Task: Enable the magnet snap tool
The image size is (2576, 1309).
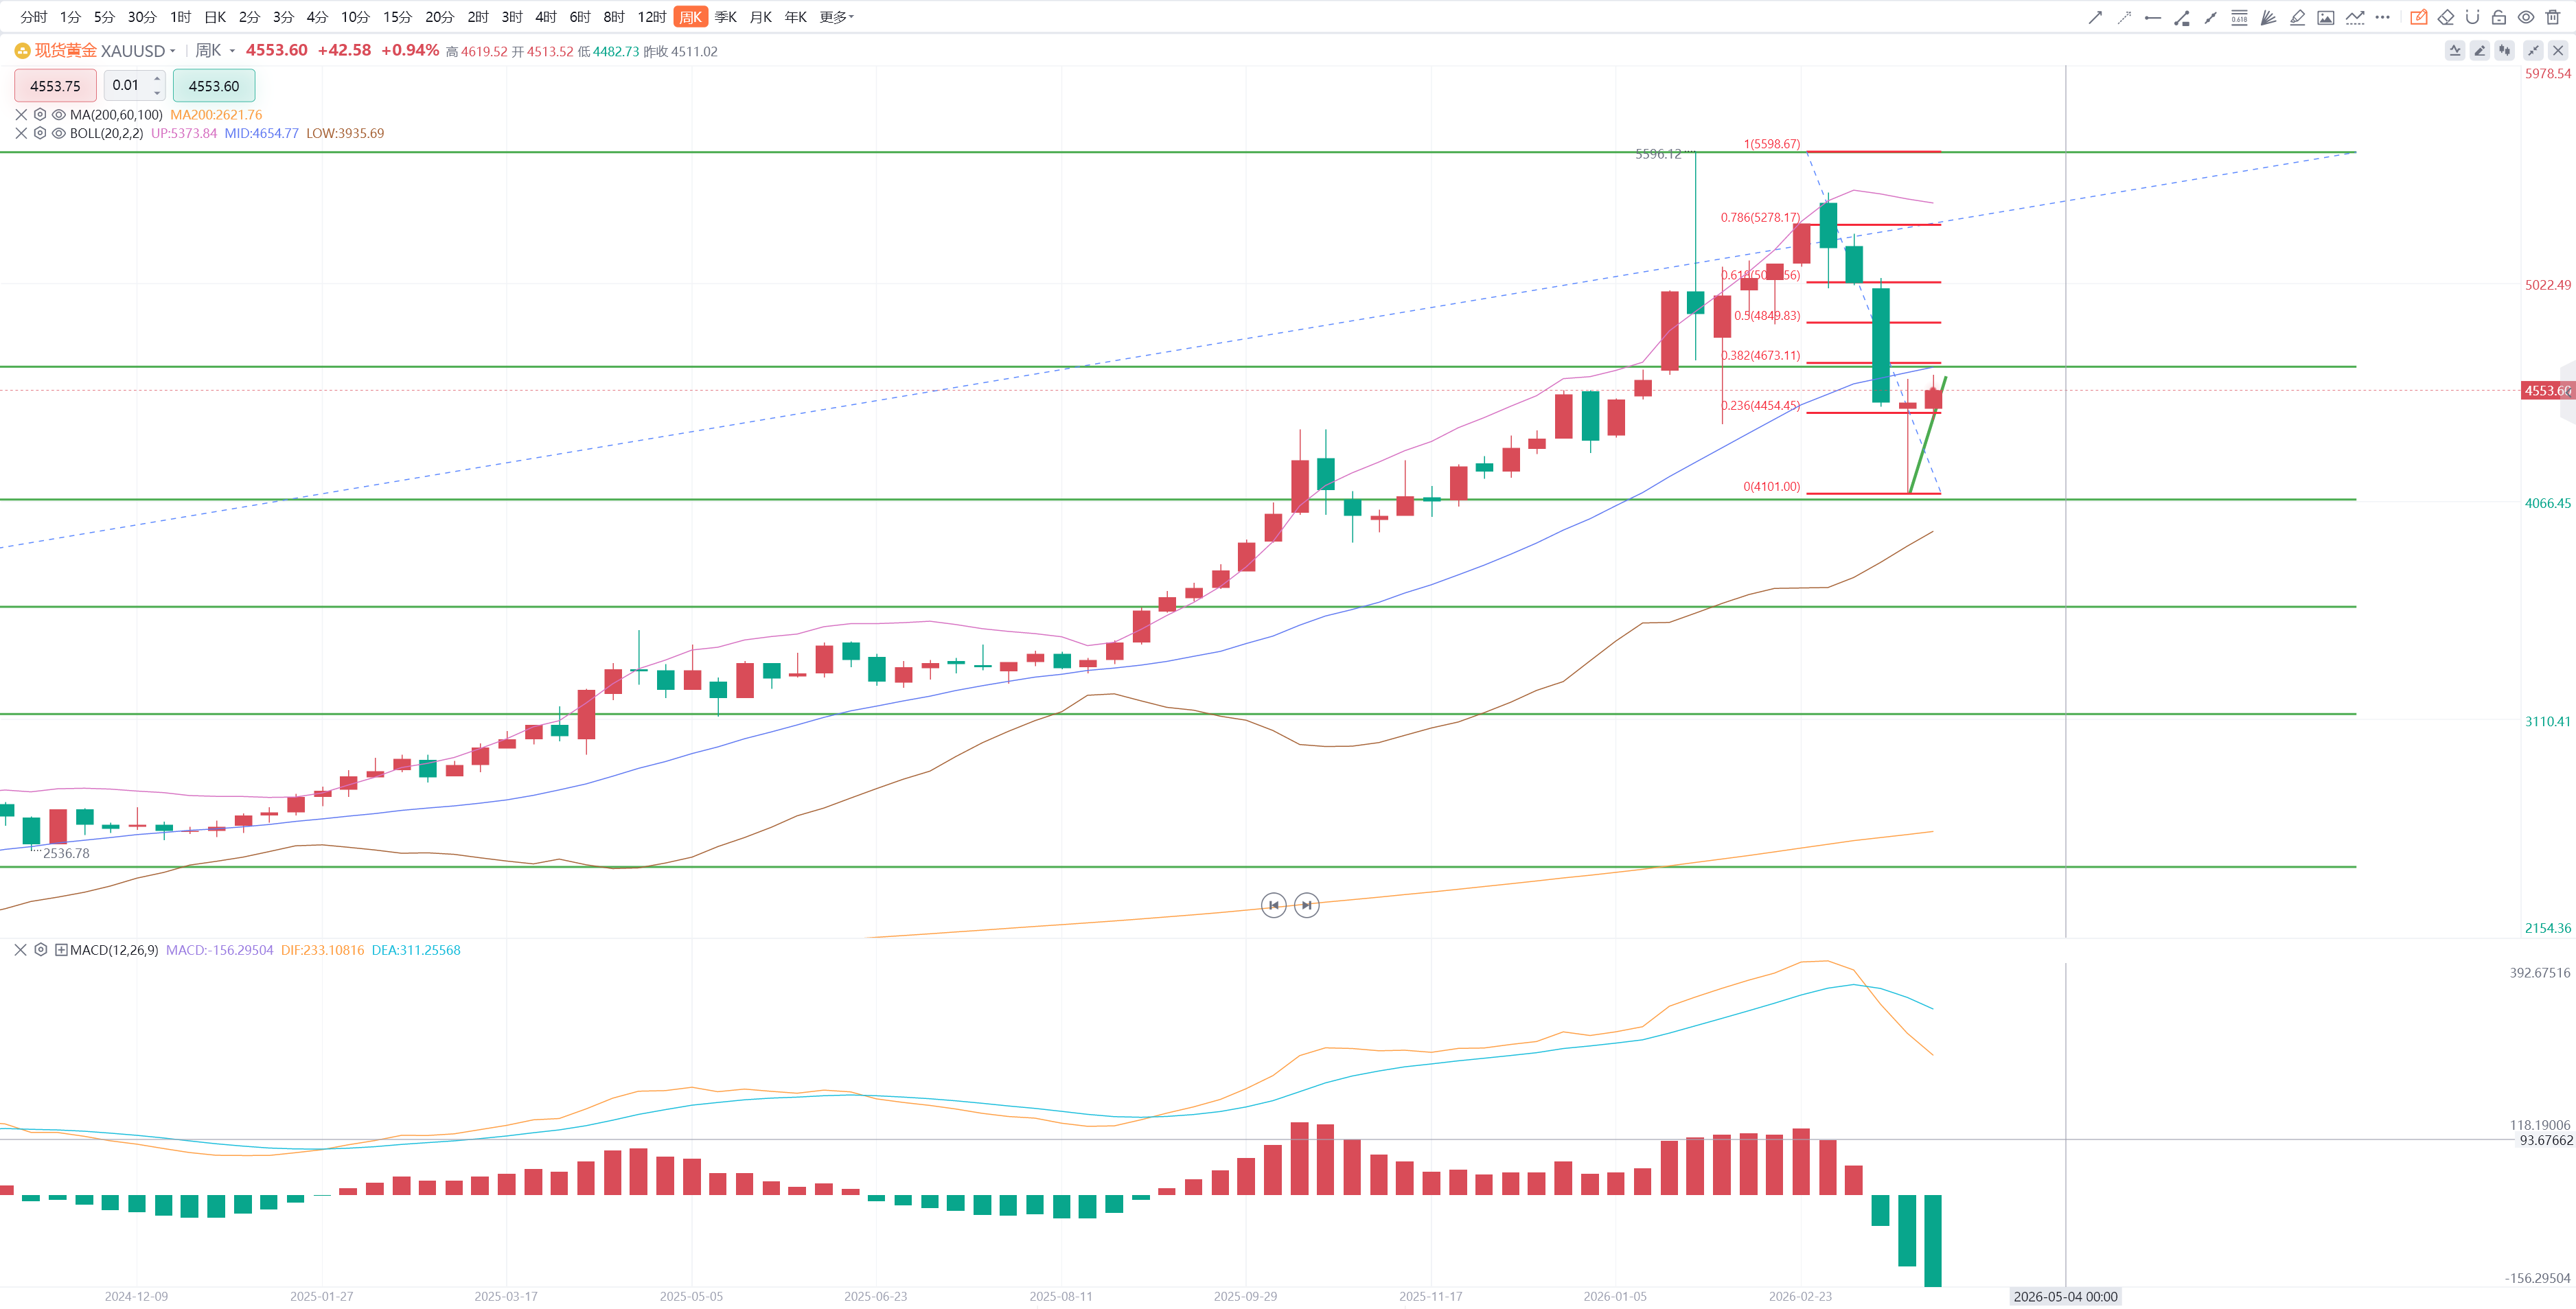Action: coord(2472,17)
